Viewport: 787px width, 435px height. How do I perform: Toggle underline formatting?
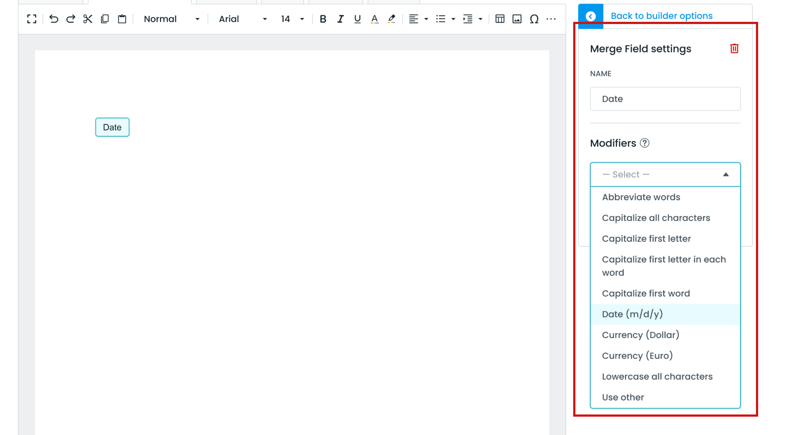(x=357, y=19)
